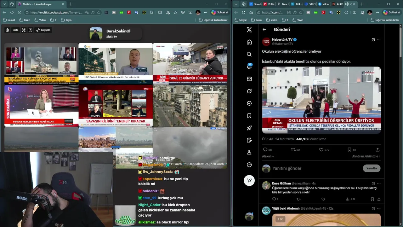403x227 pixels.
Task: Switch to T24 tab in right window
Action: (296, 4)
